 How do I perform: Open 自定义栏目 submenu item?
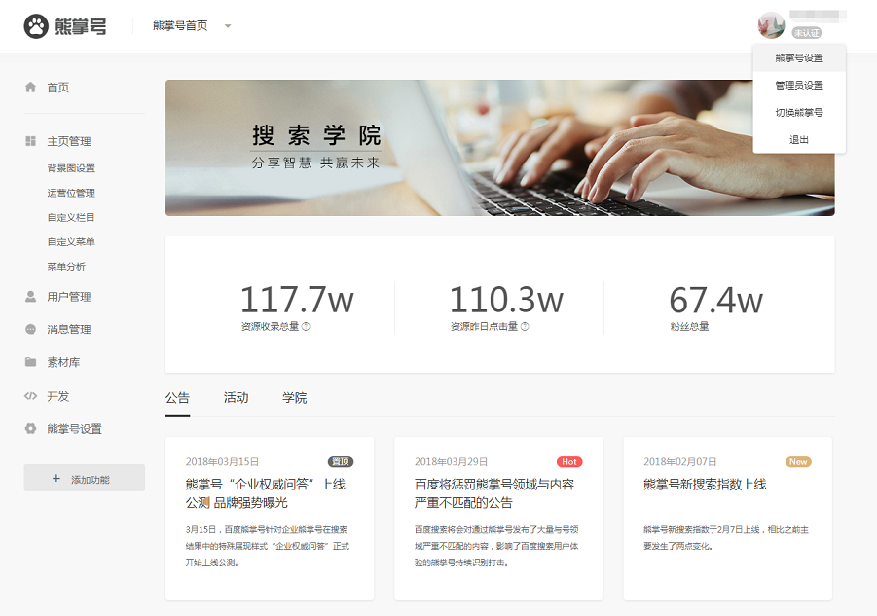click(x=71, y=217)
